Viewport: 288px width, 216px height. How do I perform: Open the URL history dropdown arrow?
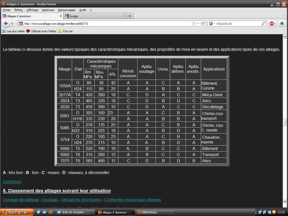[x=198, y=24]
